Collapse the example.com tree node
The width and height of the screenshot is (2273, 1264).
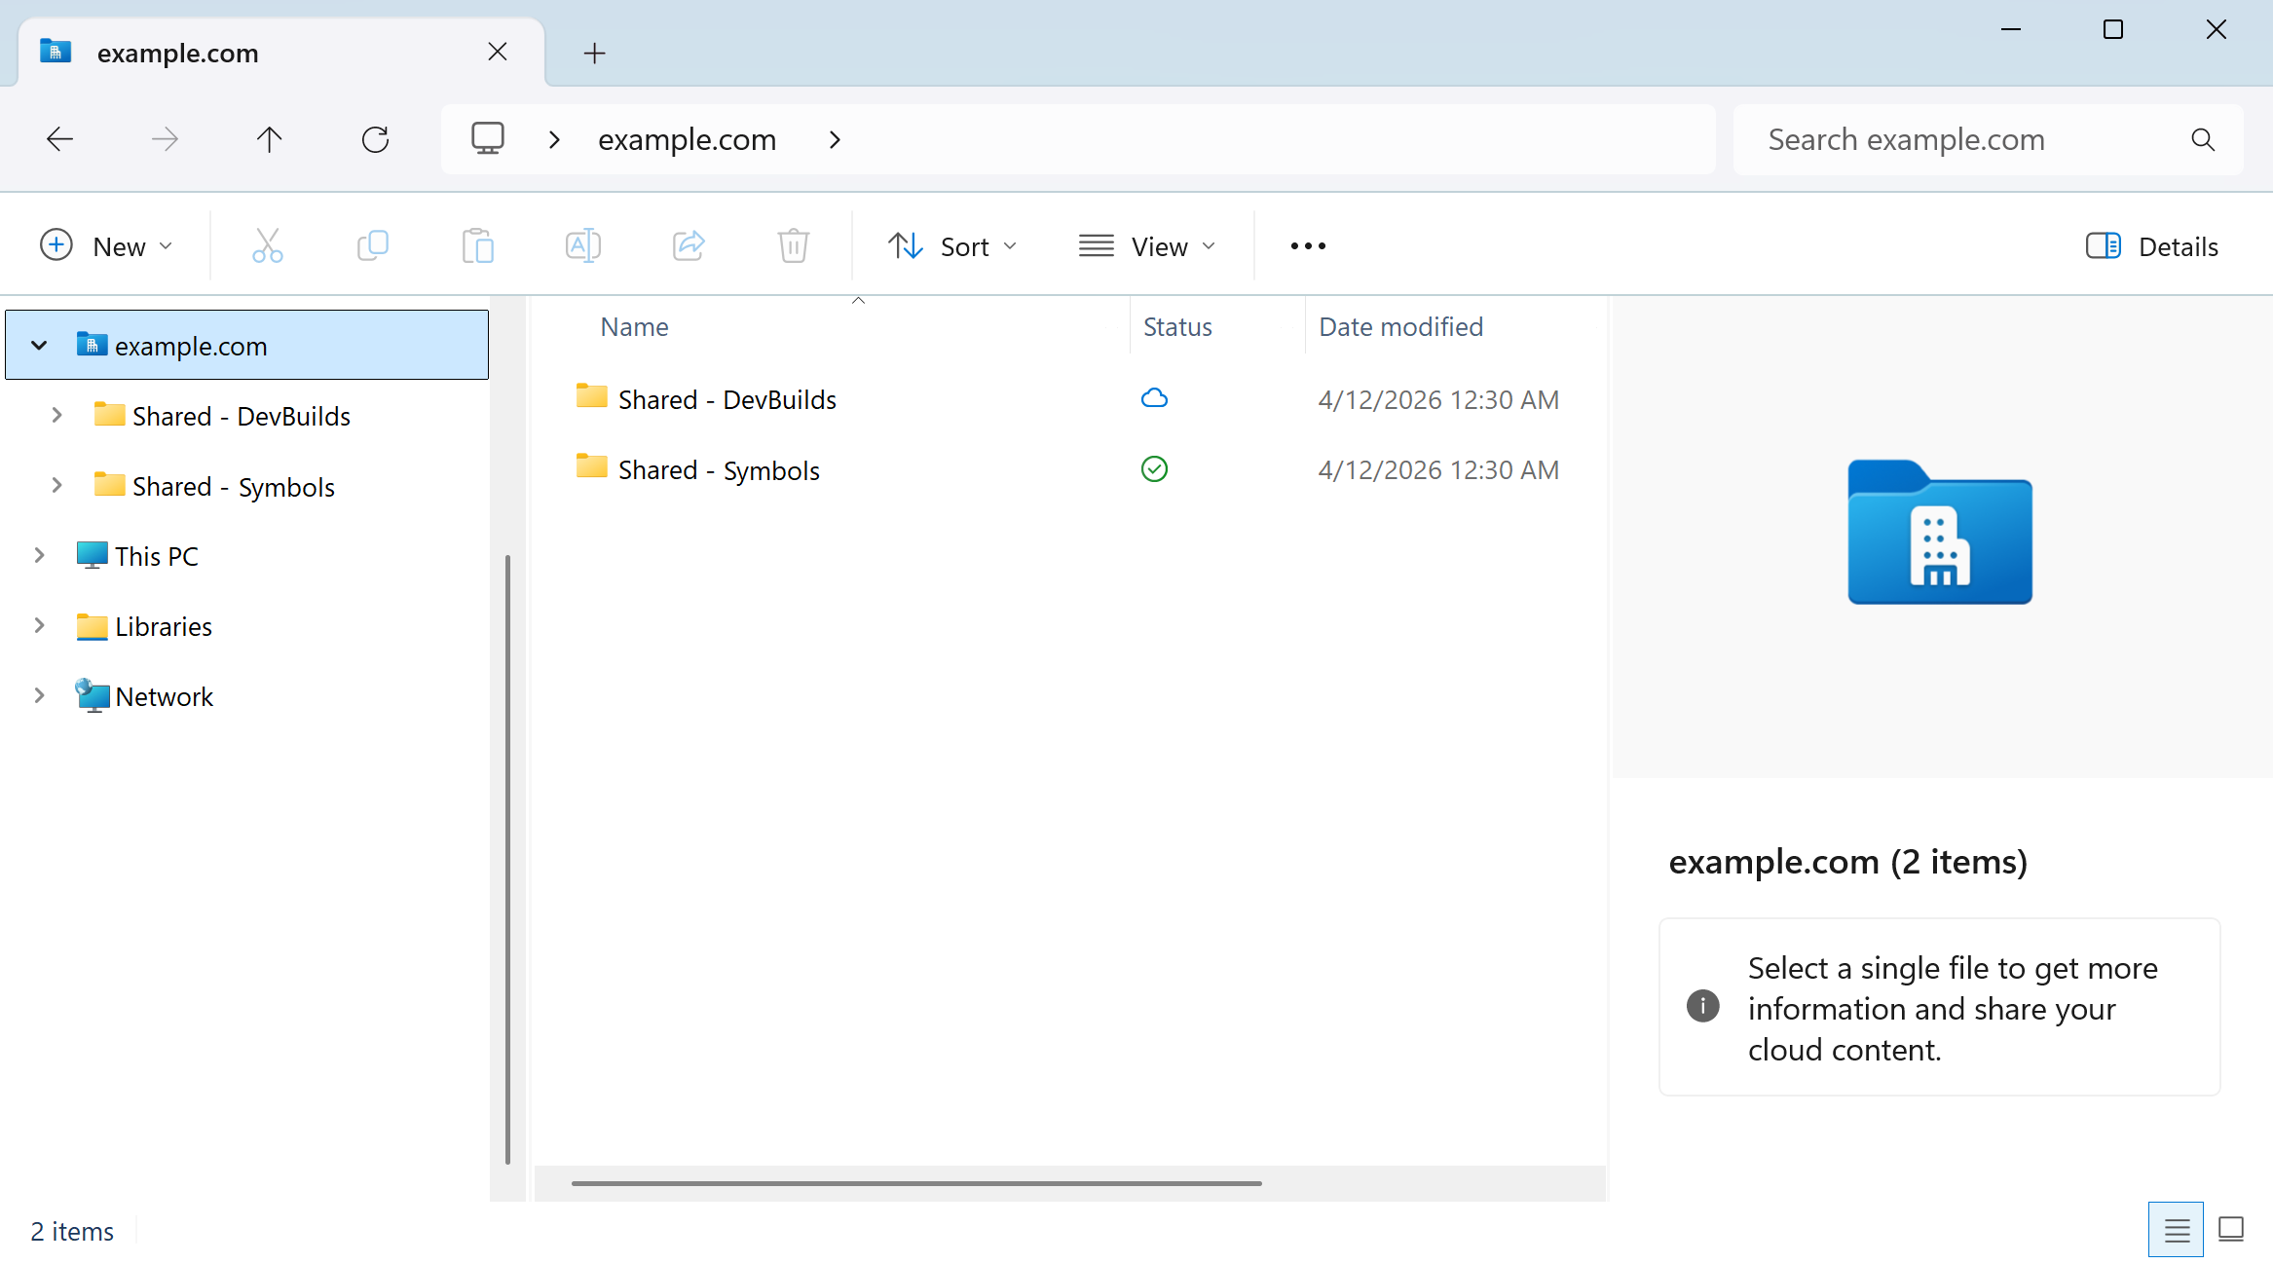tap(39, 346)
